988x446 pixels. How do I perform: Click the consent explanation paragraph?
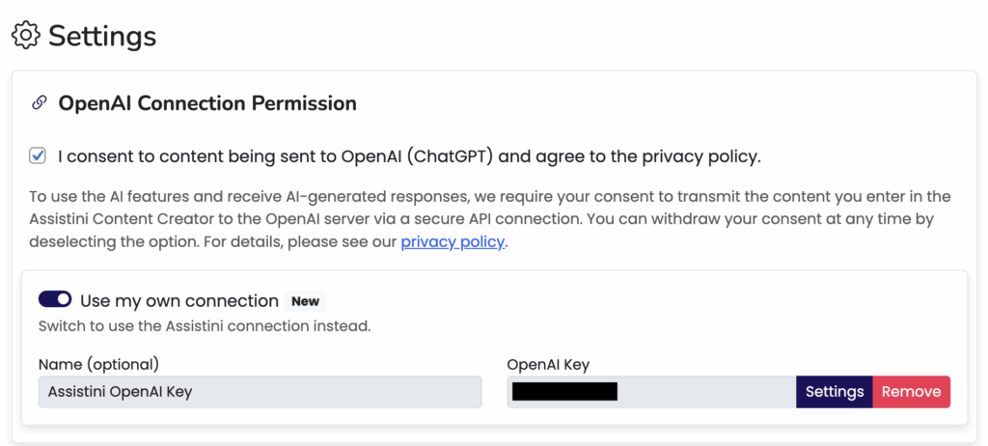pyautogui.click(x=490, y=219)
